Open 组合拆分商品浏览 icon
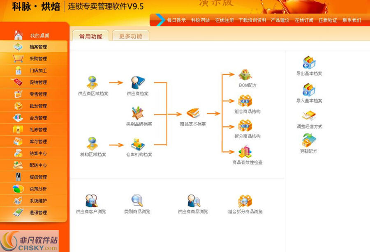Screen dimensions: 370x252 tap(245, 201)
